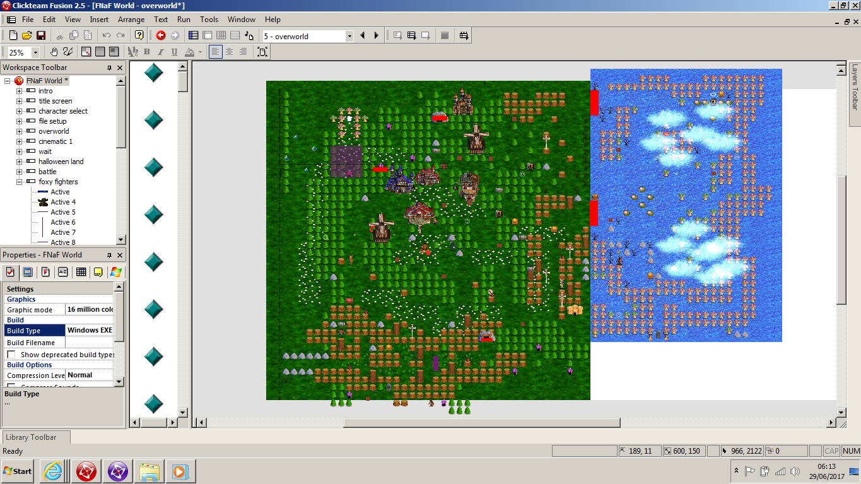Go to previous frame arrow
The height and width of the screenshot is (484, 861).
pos(363,35)
